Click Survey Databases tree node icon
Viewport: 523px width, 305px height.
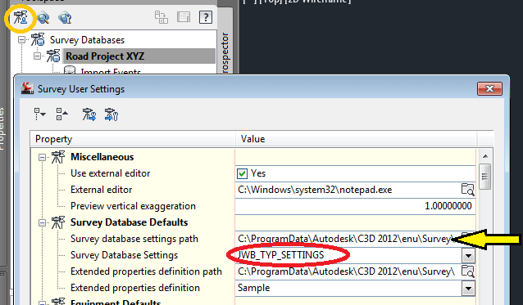click(38, 39)
